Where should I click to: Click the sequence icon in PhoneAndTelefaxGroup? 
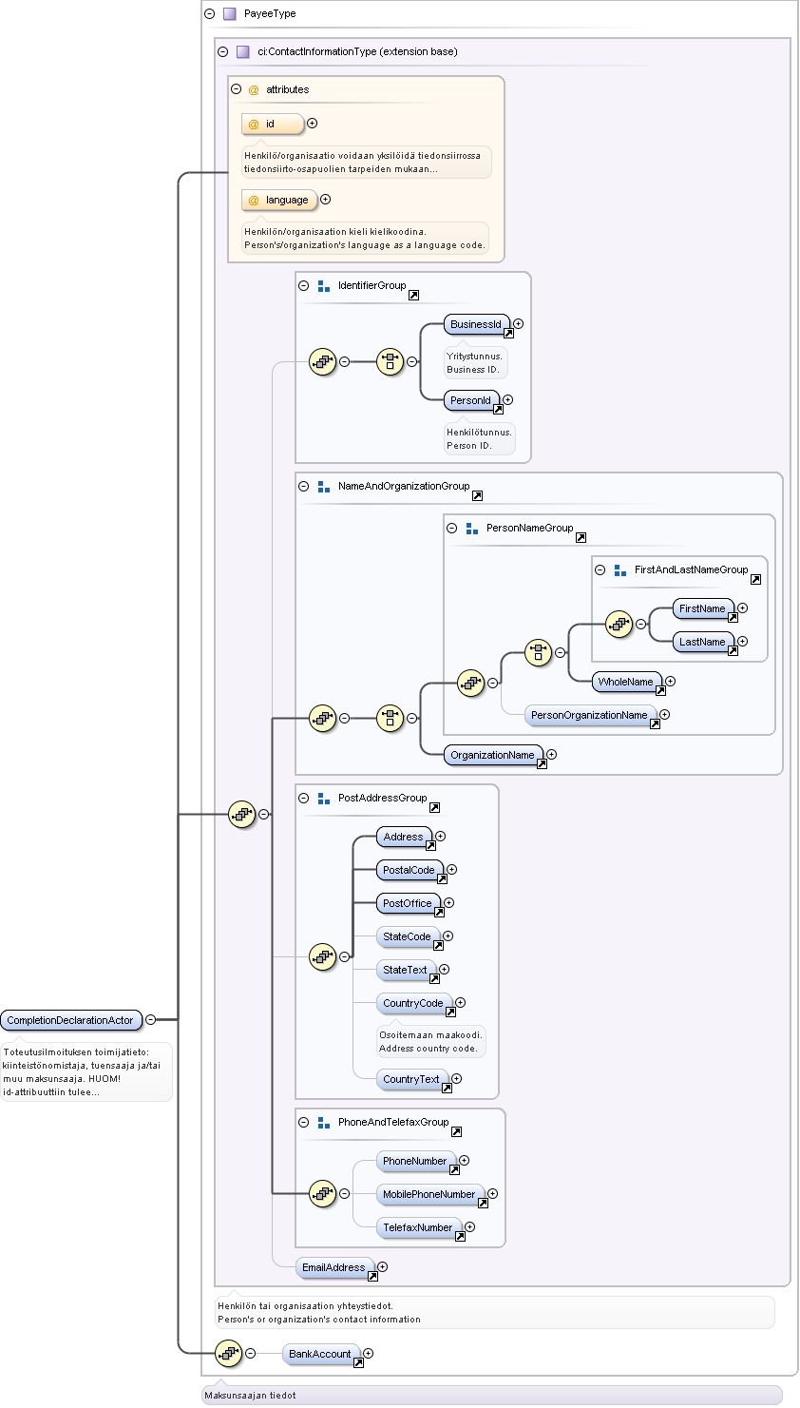click(323, 1194)
